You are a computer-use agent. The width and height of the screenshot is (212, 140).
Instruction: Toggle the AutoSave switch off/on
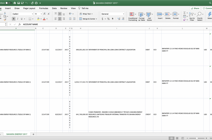8,3
